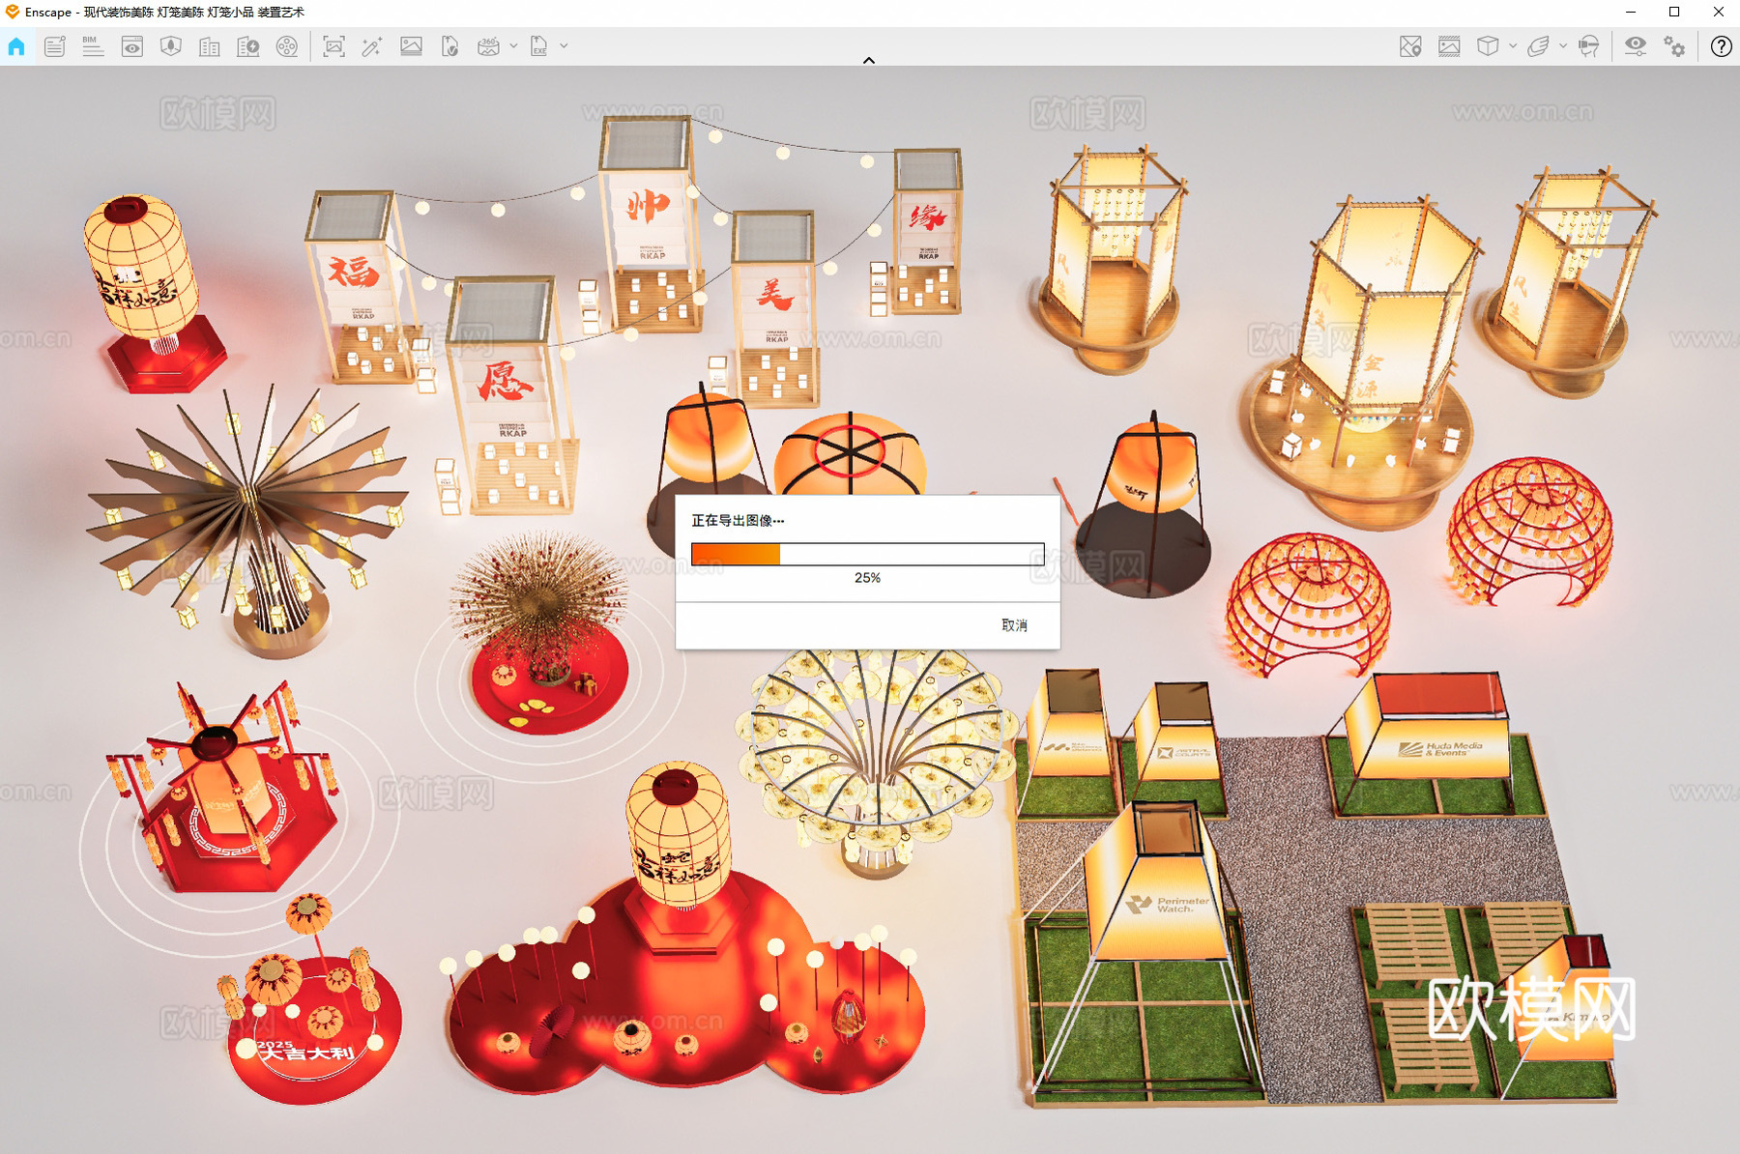Click the 25% progress percentage text
The image size is (1740, 1154).
867,578
